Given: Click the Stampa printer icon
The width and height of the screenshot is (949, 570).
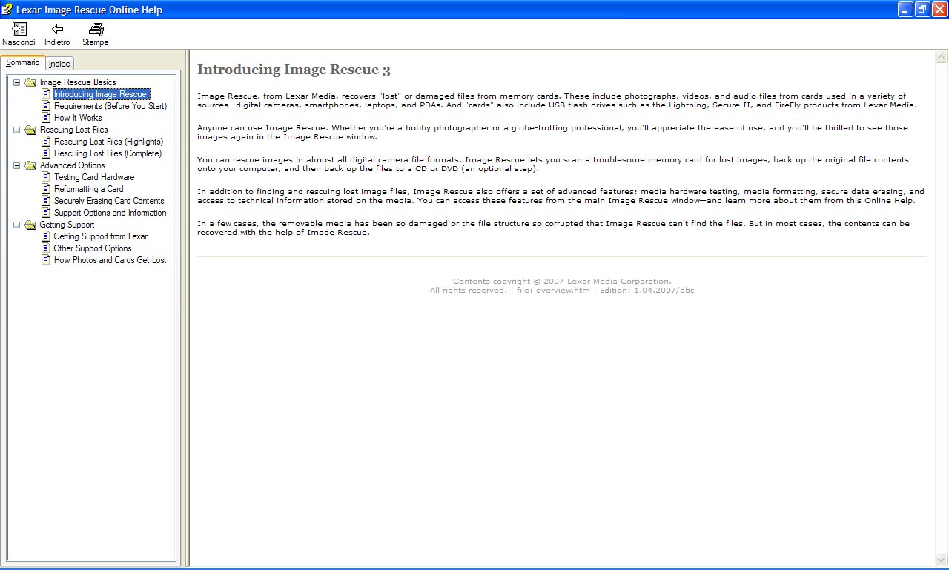Looking at the screenshot, I should [x=96, y=30].
